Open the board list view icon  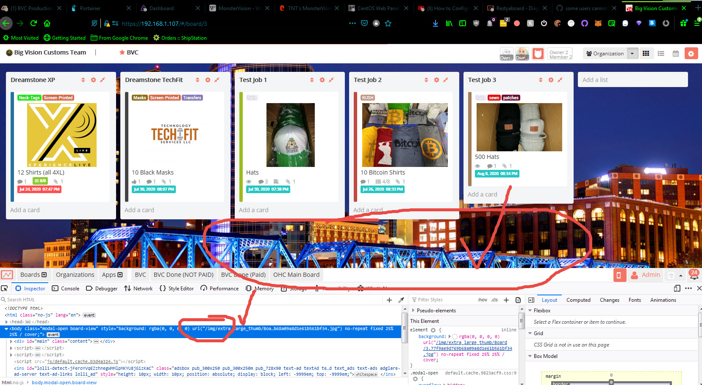click(x=660, y=53)
